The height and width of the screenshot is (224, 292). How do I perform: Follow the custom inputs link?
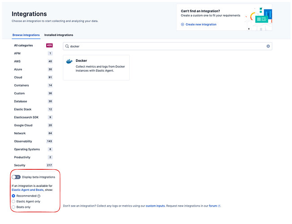pyautogui.click(x=155, y=206)
